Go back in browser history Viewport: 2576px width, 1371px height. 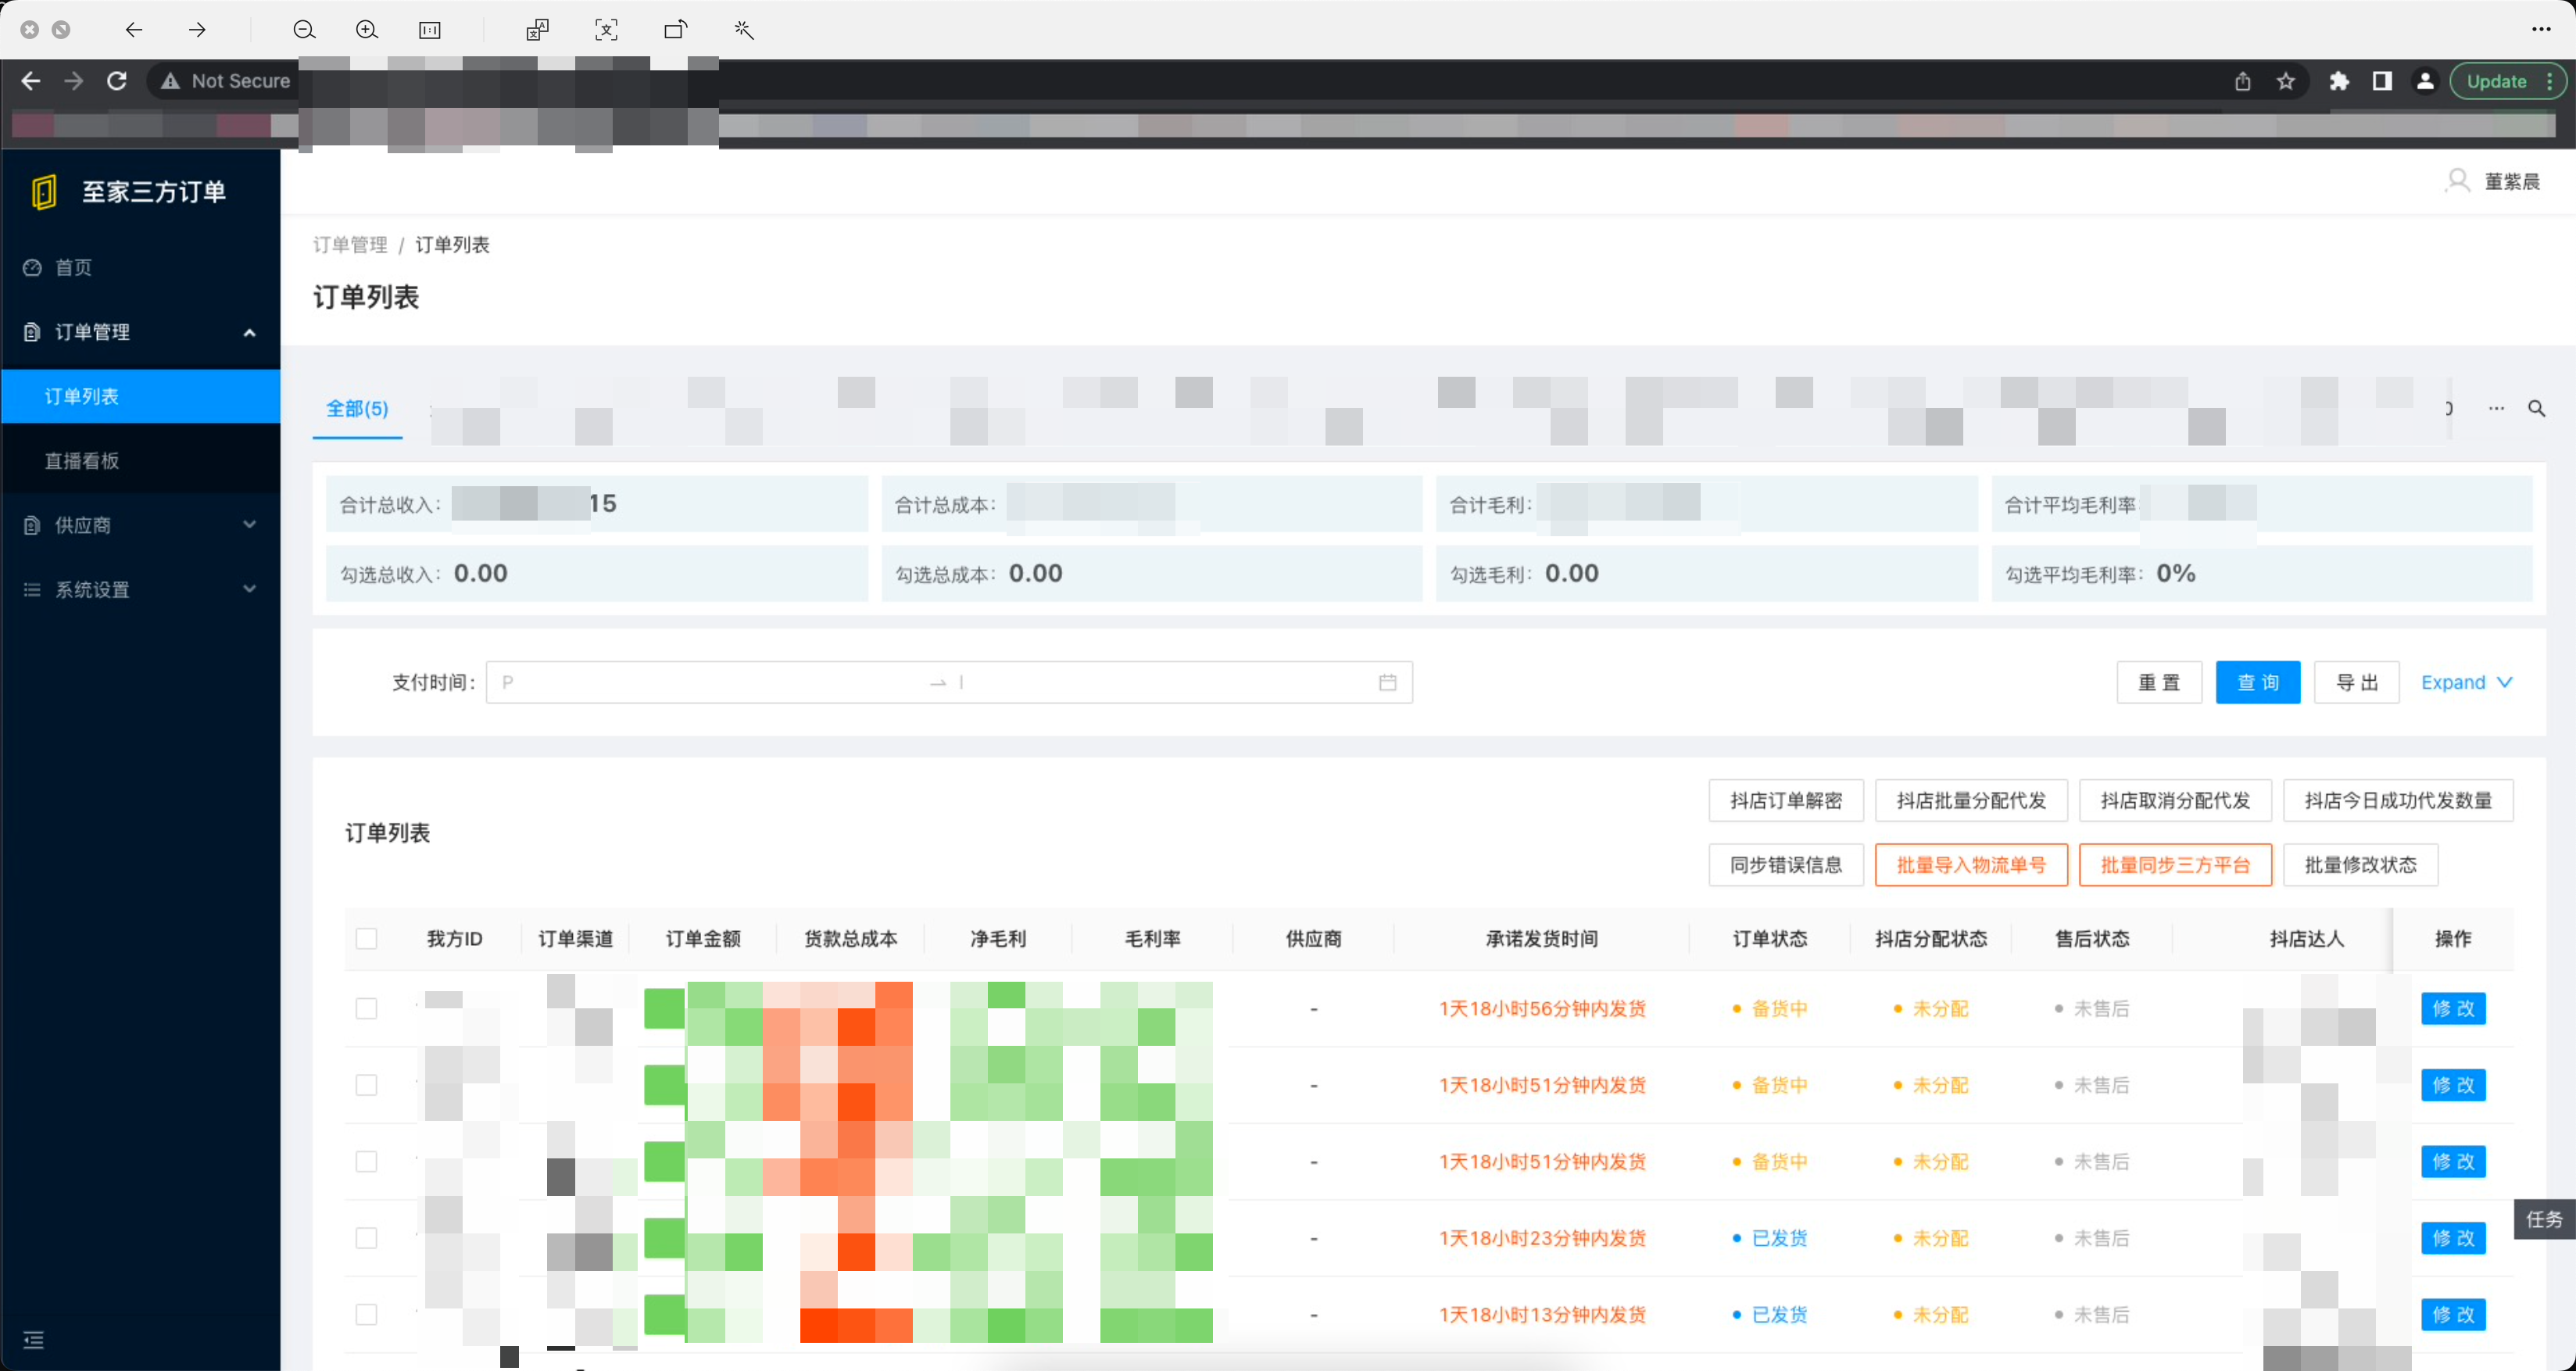coord(31,81)
